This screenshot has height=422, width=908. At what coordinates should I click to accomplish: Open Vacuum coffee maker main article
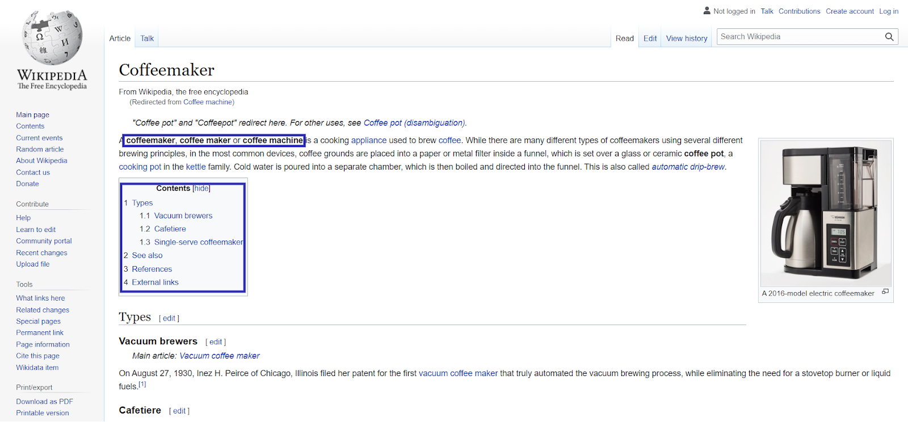click(220, 356)
